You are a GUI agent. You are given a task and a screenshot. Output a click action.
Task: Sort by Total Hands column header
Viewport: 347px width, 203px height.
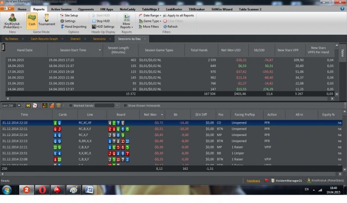click(x=199, y=50)
